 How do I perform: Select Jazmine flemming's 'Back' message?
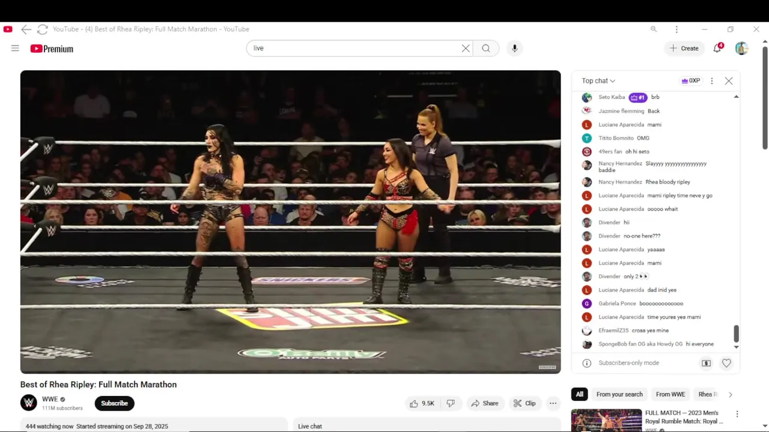click(654, 111)
